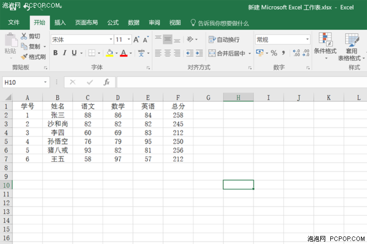Confirm formula entry with checkmark icon

pos(89,82)
